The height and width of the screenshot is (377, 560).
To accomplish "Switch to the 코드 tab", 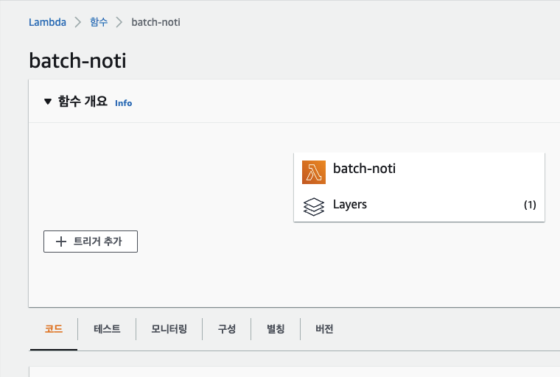I will pyautogui.click(x=53, y=329).
